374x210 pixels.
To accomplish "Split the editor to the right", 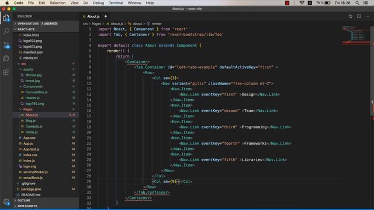I will tap(359, 16).
